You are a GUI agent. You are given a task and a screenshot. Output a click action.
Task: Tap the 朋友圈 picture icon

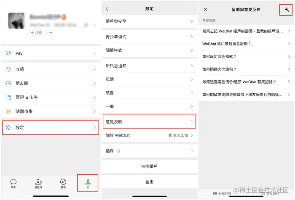8,83
